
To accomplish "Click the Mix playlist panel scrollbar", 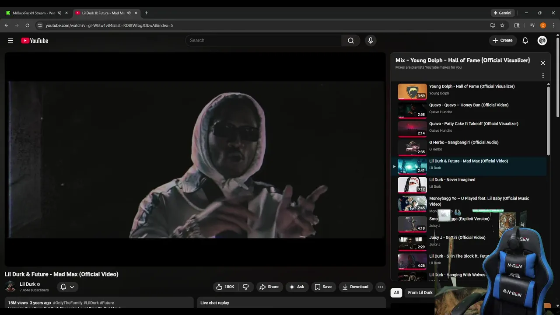I will coord(549,120).
